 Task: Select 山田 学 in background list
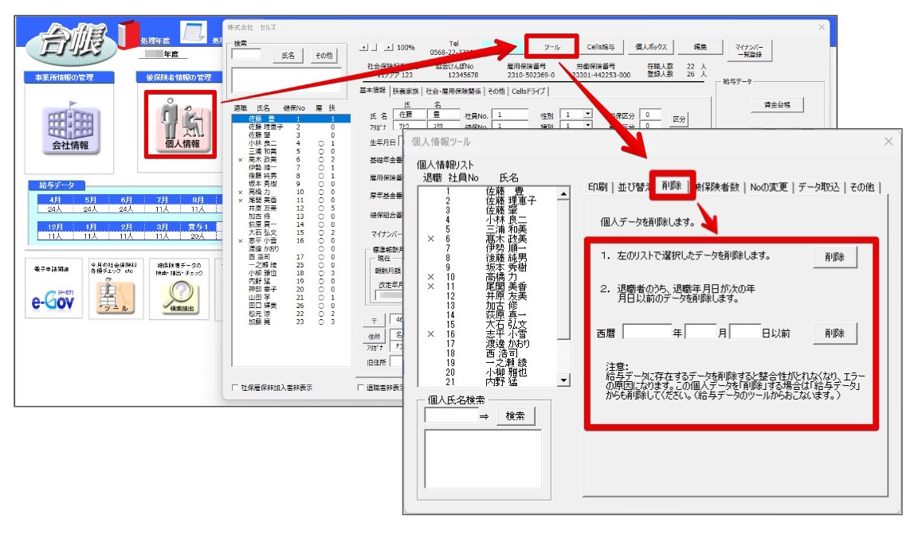click(291, 298)
